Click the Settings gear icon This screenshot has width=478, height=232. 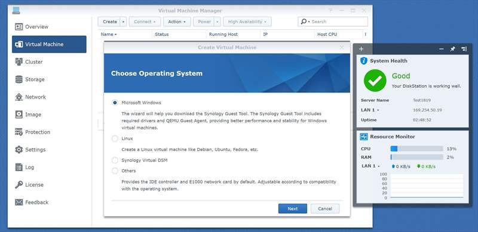[19, 150]
